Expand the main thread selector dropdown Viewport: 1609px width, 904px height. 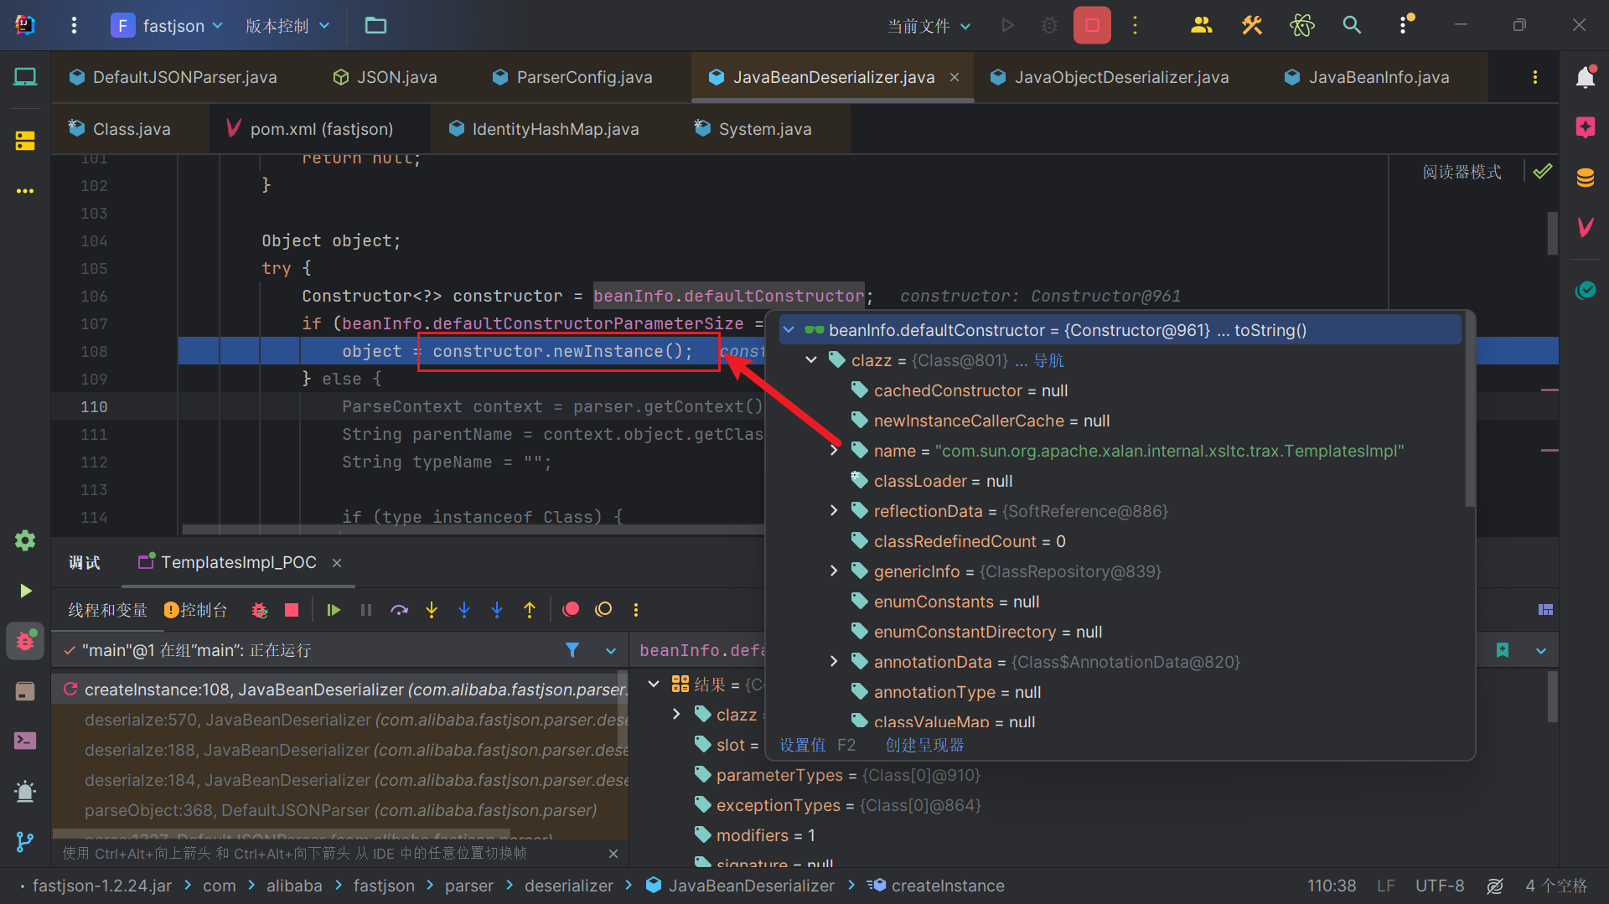click(611, 650)
